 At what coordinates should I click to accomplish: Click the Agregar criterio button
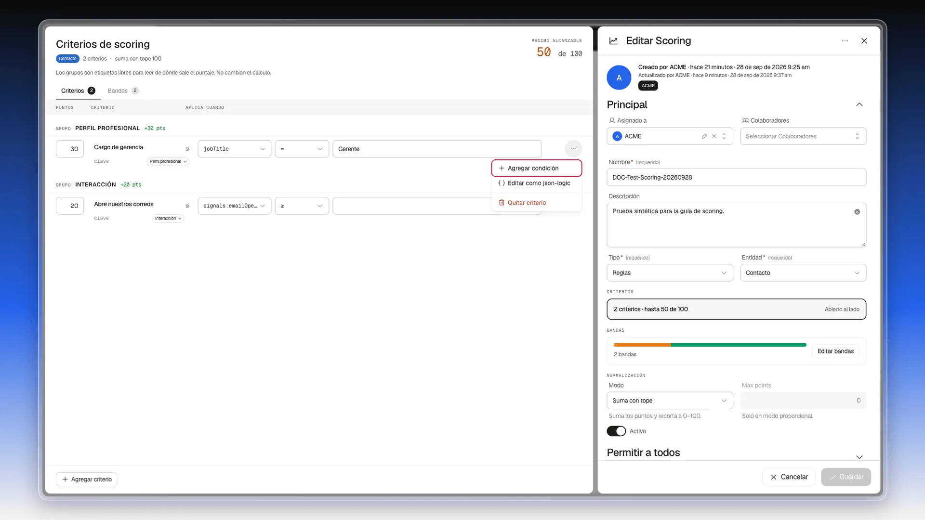click(x=87, y=479)
